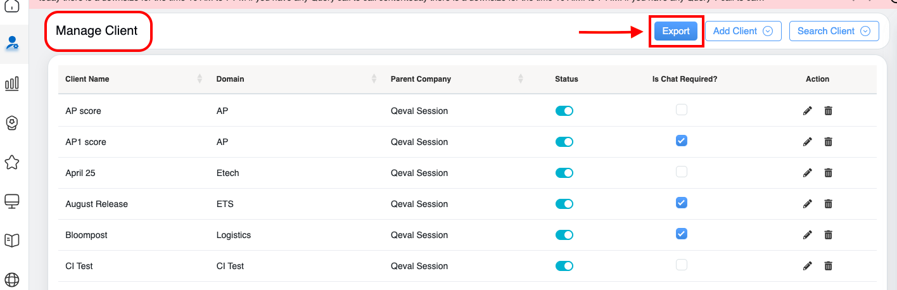Sort by the Parent Company column header
897x290 pixels.
[521, 79]
